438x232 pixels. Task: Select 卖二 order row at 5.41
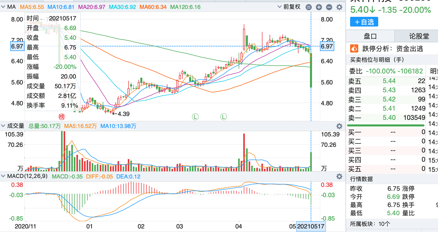coord(386,108)
